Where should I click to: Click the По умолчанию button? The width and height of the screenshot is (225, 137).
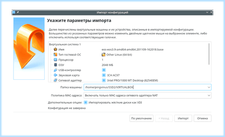point(141,118)
